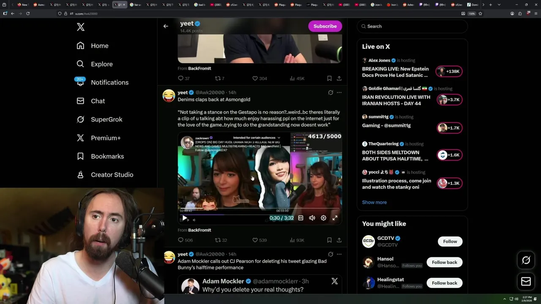Click system tray volume icon
Viewport: 541px width, 304px height.
pos(516,299)
